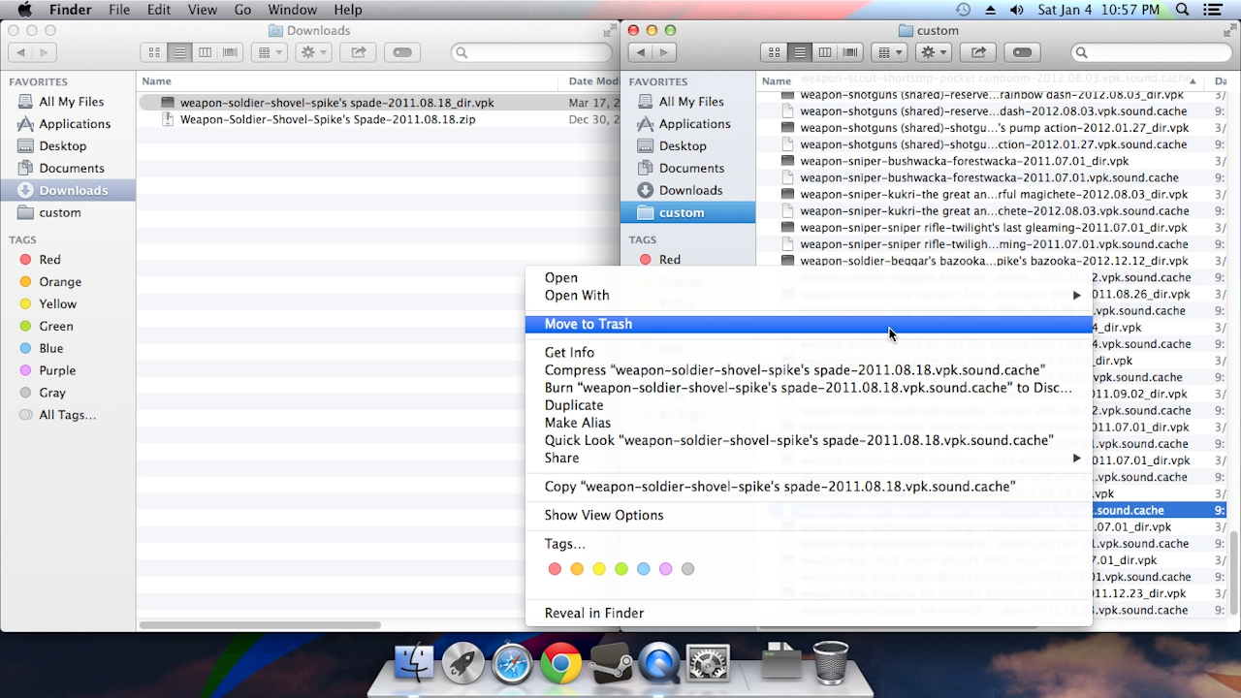Launch Safari from the Dock
Viewport: 1241px width, 698px height.
click(x=512, y=663)
